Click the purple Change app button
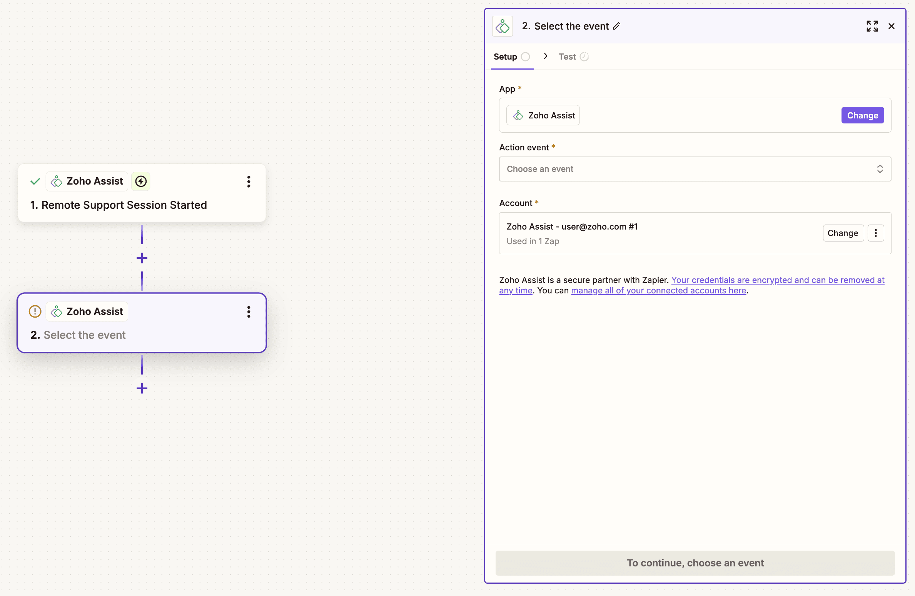Screen dimensions: 915x596 [862, 115]
